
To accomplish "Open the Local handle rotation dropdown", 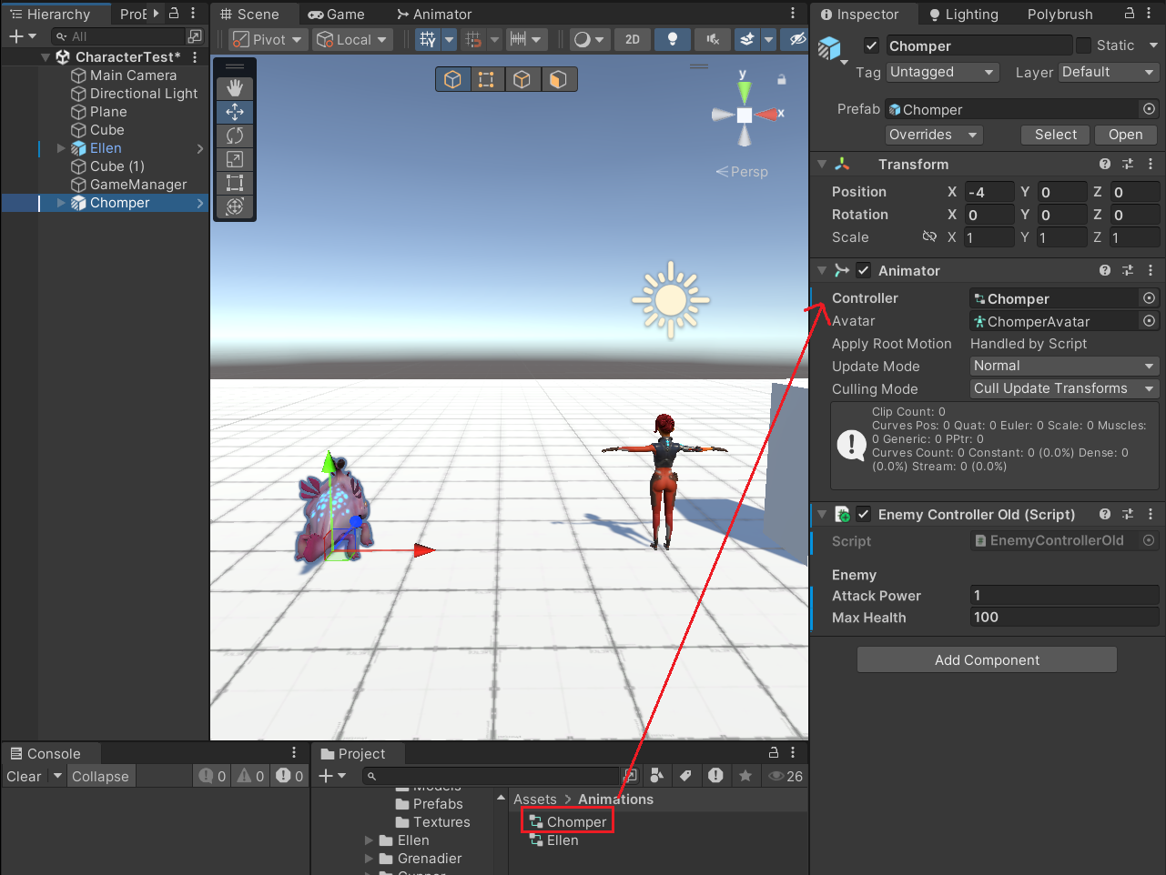I will click(351, 39).
